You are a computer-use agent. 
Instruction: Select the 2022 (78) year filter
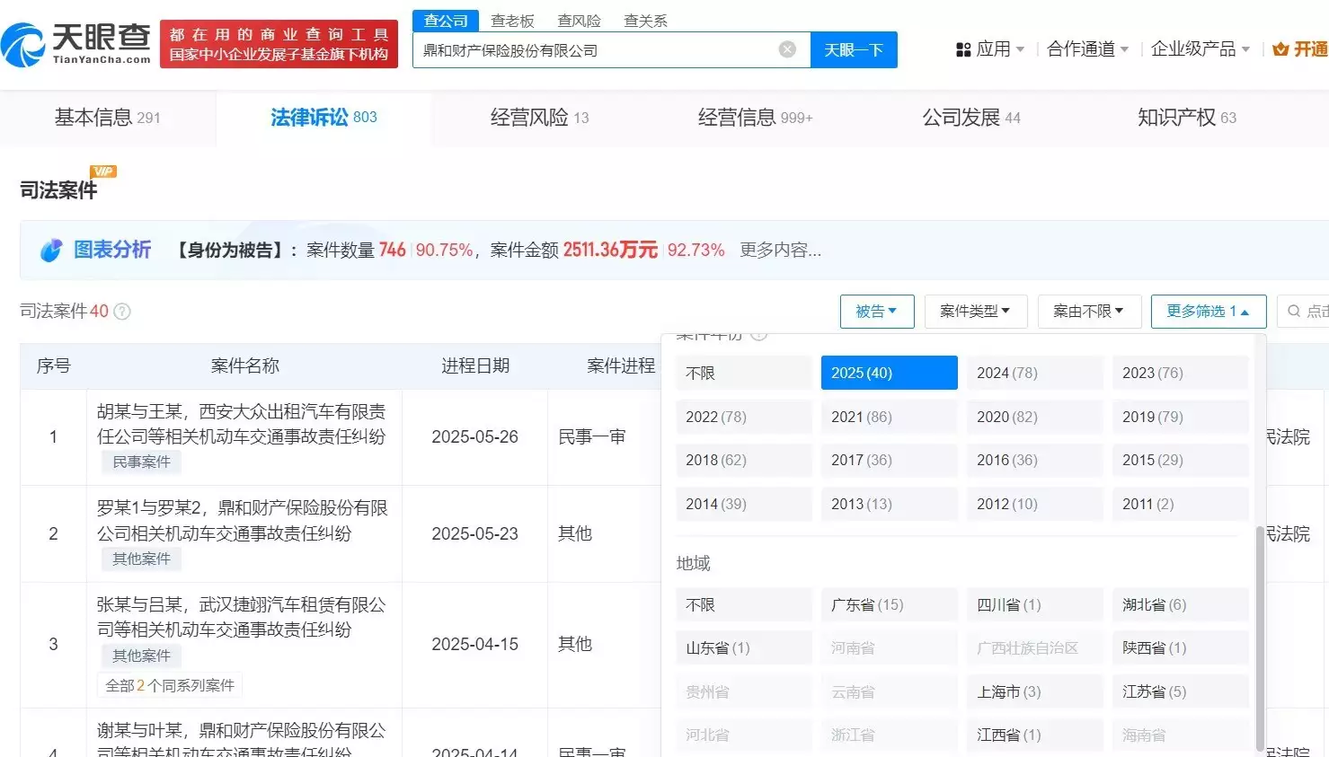(744, 417)
